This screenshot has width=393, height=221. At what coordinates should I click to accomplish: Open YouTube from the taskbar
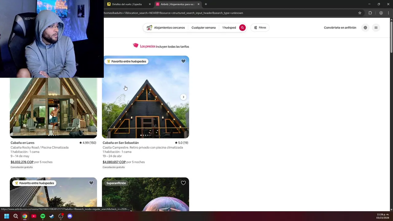point(34,216)
